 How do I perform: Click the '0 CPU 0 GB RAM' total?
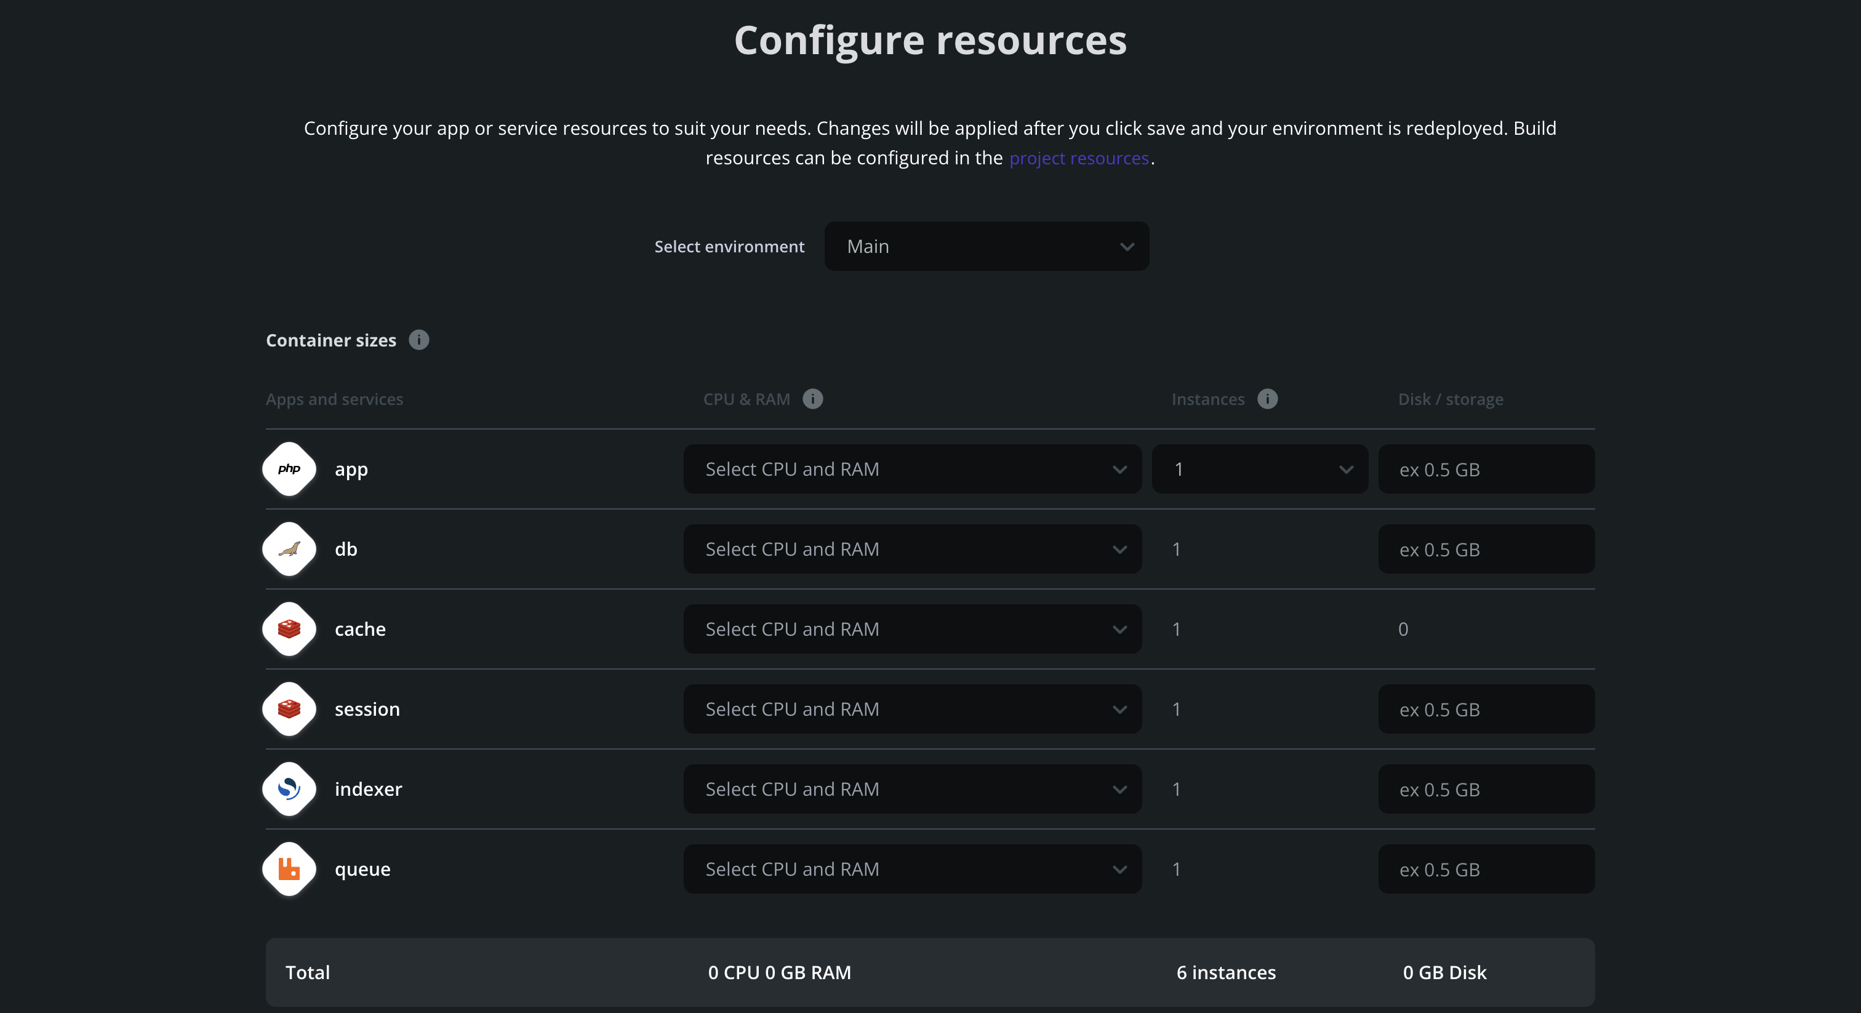[x=780, y=972]
